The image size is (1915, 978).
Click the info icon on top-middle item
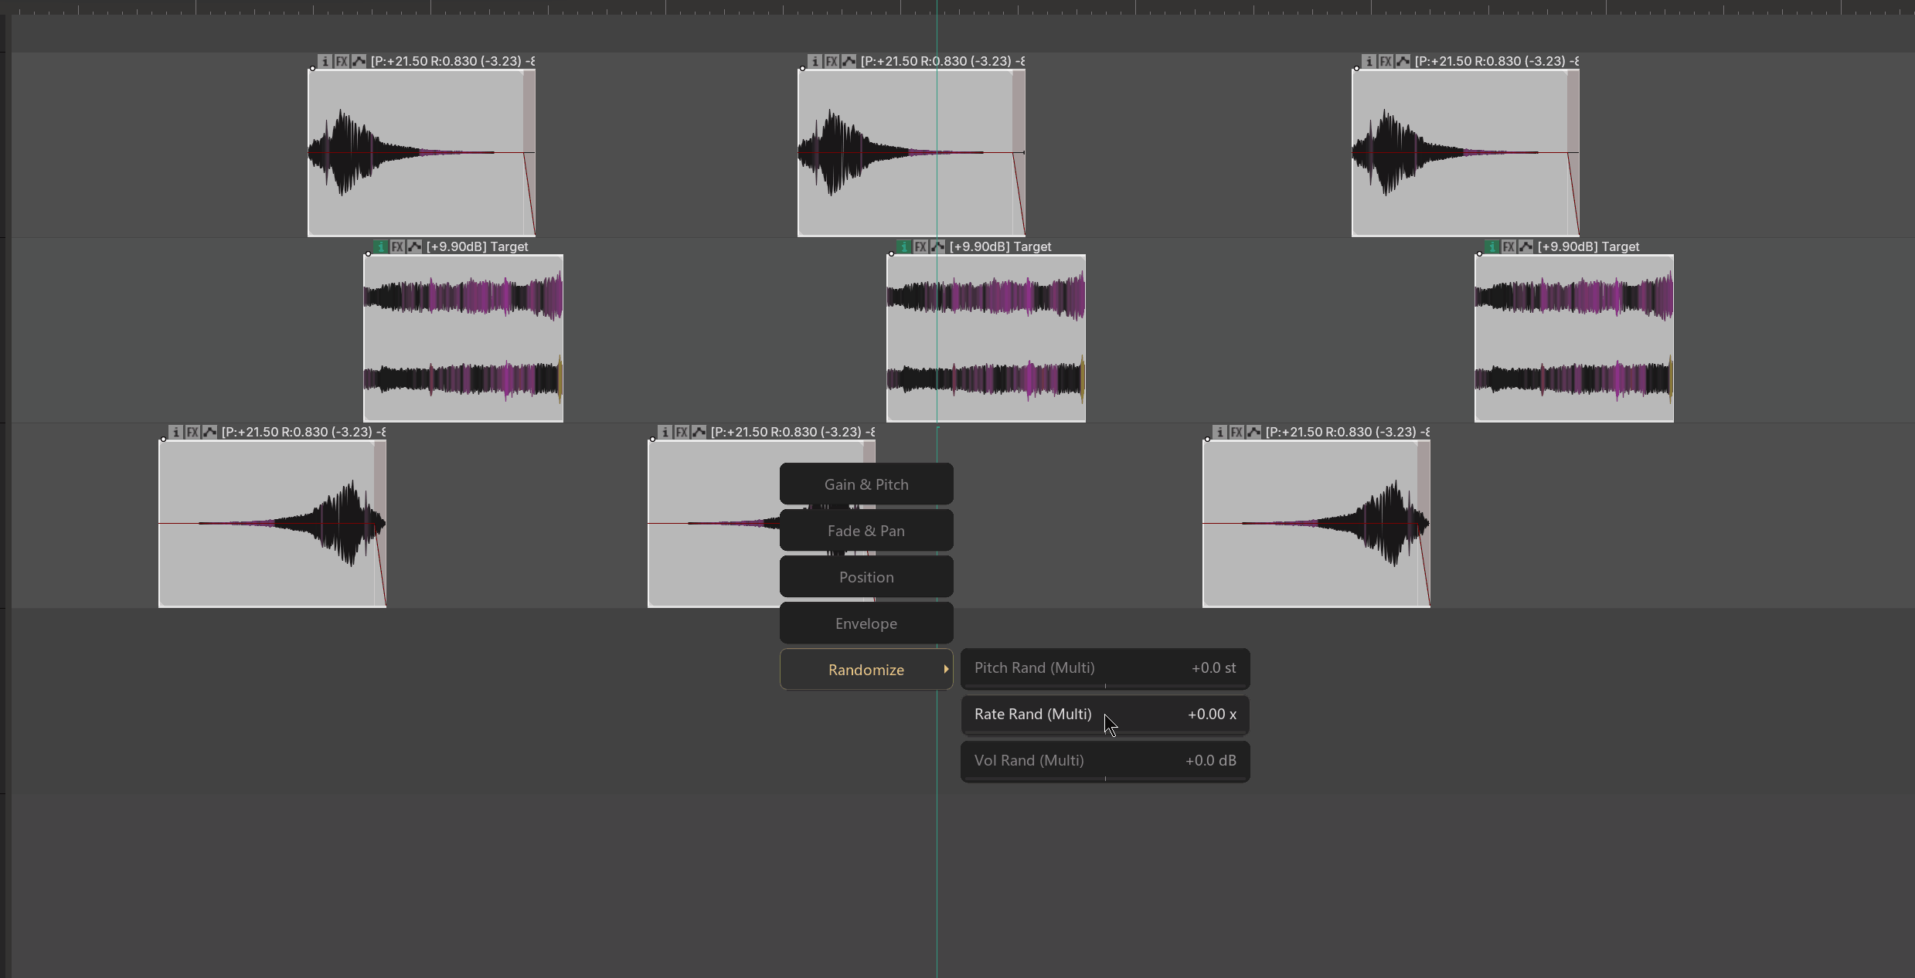(815, 61)
